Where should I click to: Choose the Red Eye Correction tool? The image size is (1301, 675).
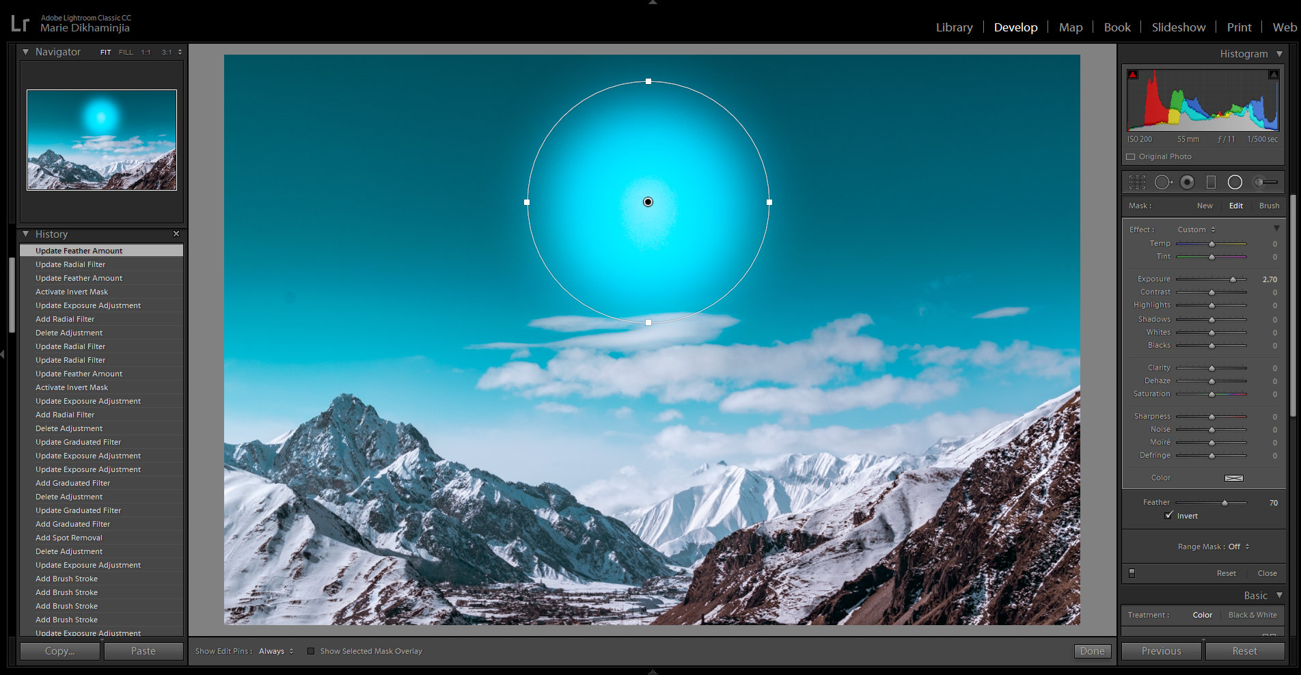click(x=1188, y=182)
